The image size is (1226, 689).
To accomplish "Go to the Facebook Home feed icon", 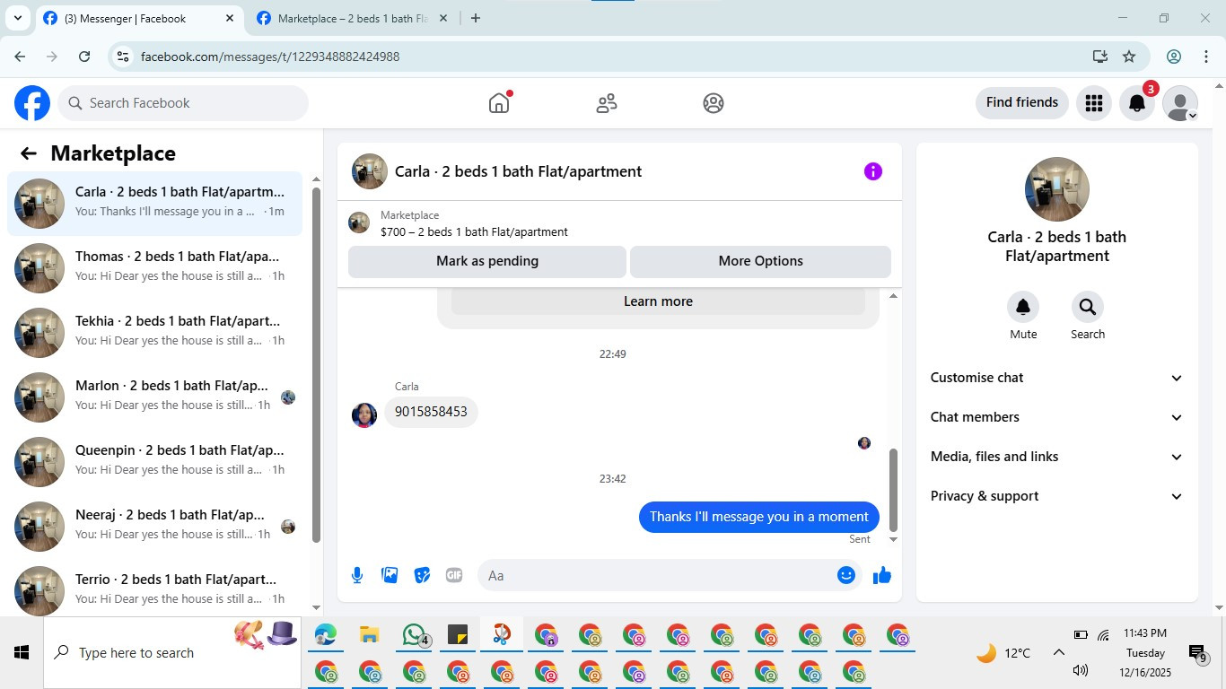I will pos(499,103).
